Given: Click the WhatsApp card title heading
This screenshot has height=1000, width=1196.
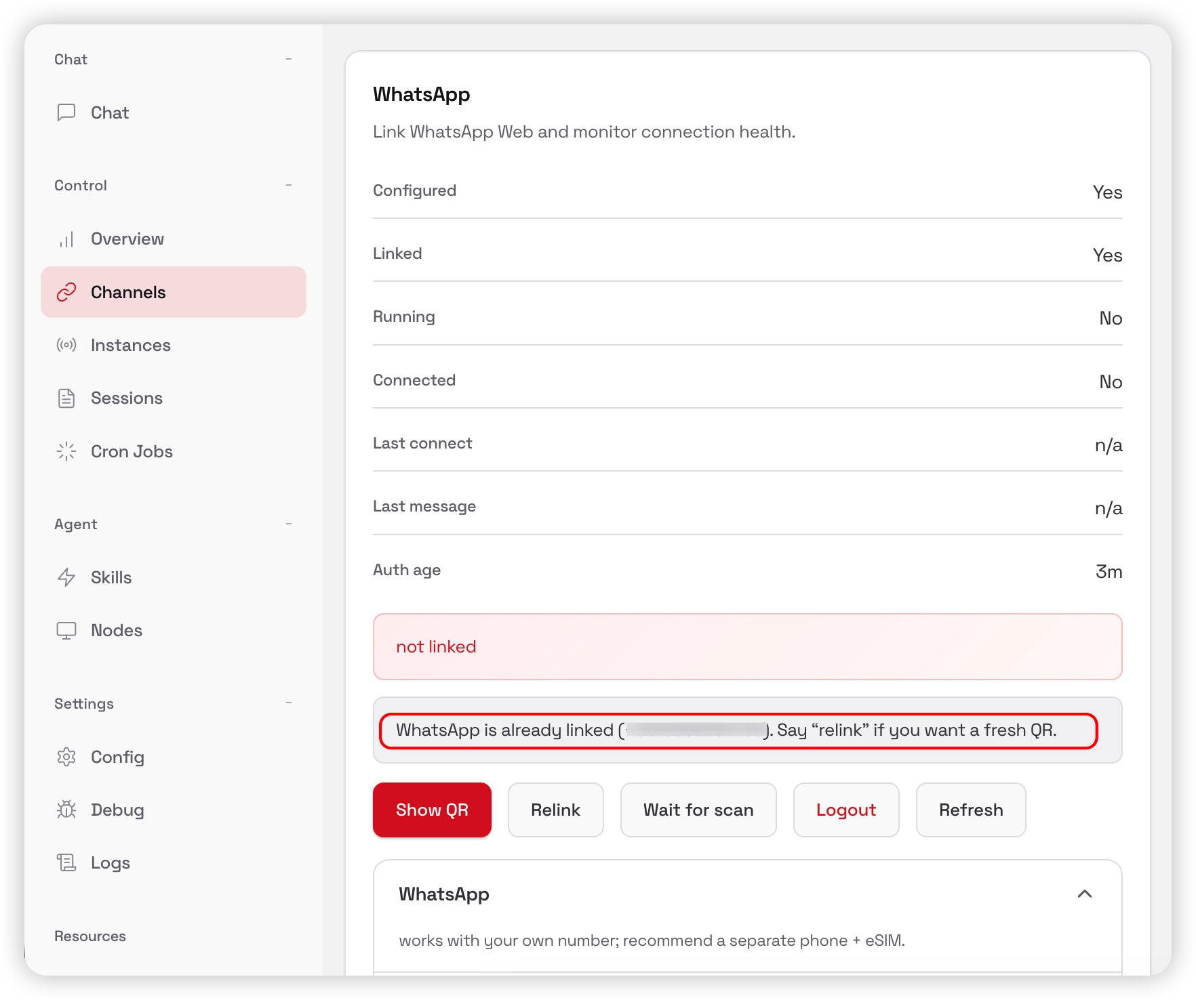Looking at the screenshot, I should point(422,94).
